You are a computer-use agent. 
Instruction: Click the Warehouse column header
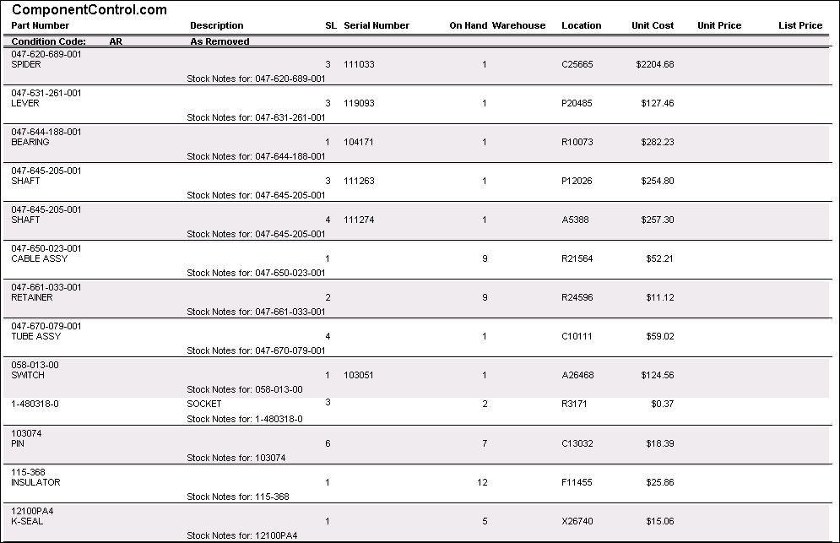pyautogui.click(x=519, y=25)
